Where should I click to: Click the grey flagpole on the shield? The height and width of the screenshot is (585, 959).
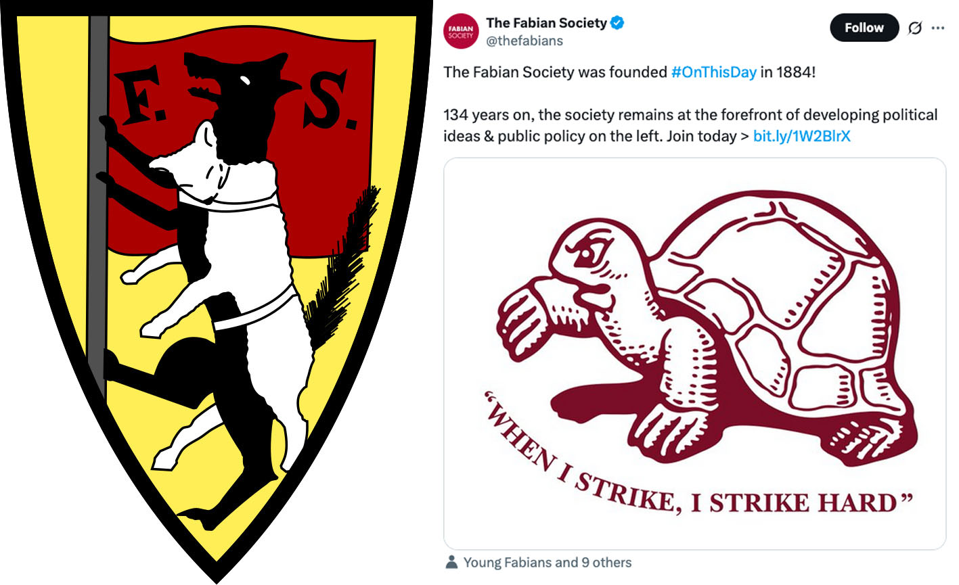pos(97,203)
